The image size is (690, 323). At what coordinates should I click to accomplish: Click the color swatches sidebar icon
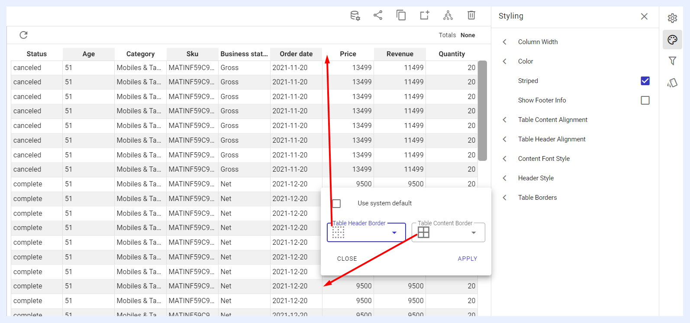click(x=672, y=83)
